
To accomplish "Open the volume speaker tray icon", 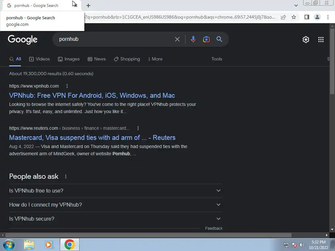I will [x=302, y=245].
